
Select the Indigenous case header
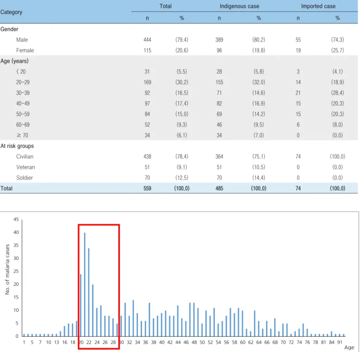239,6
